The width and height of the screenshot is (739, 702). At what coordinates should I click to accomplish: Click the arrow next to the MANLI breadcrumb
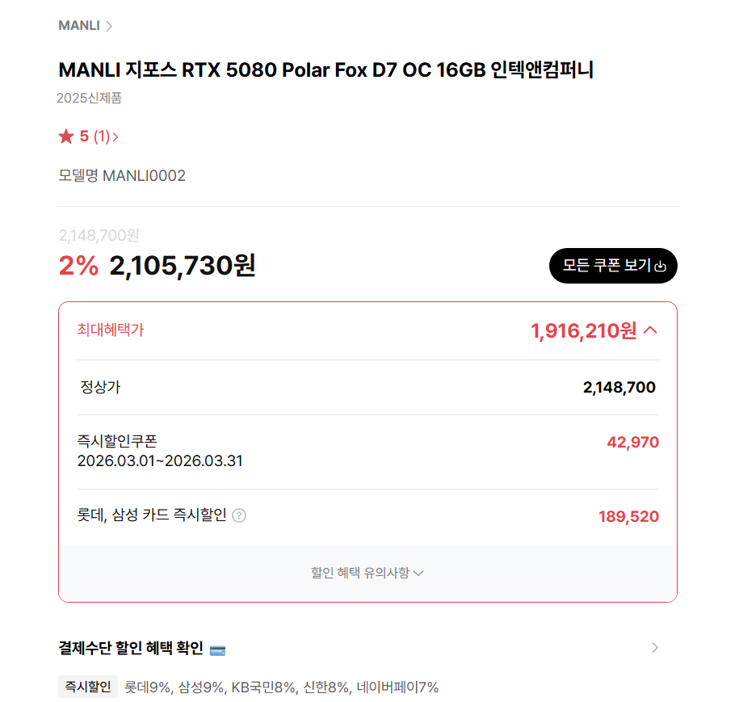pos(109,26)
